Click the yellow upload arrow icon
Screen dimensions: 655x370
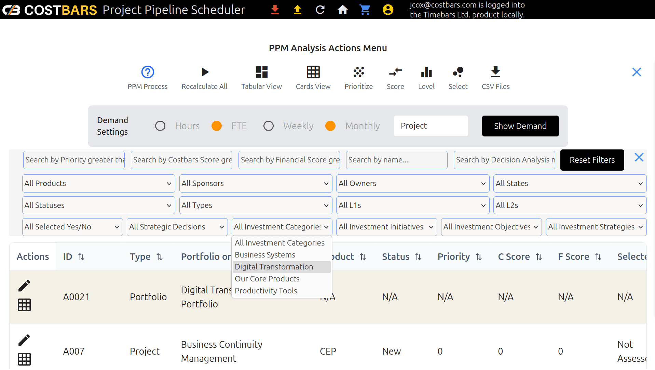(x=297, y=10)
